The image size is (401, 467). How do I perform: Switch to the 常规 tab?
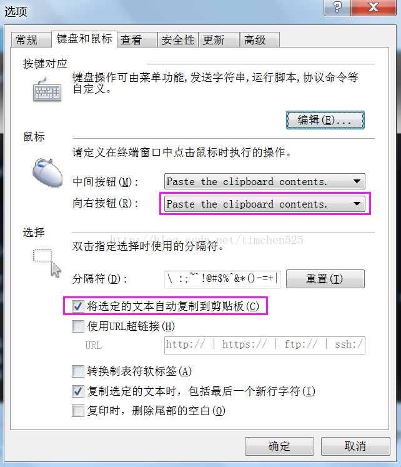(31, 40)
